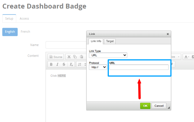This screenshot has width=194, height=122.
Task: Switch to the Link Info tab
Action: [96, 41]
